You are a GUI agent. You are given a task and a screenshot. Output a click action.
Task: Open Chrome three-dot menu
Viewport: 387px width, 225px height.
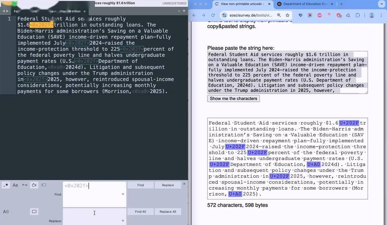pos(381,15)
